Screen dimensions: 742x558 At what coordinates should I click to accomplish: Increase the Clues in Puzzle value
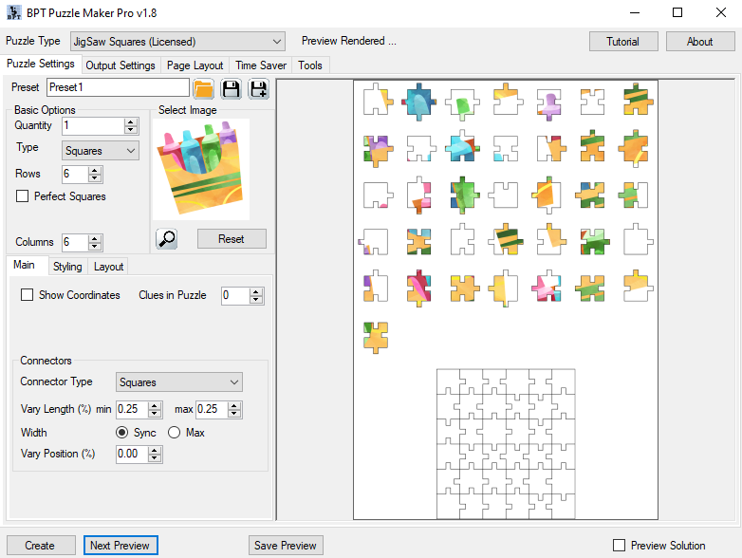(255, 291)
